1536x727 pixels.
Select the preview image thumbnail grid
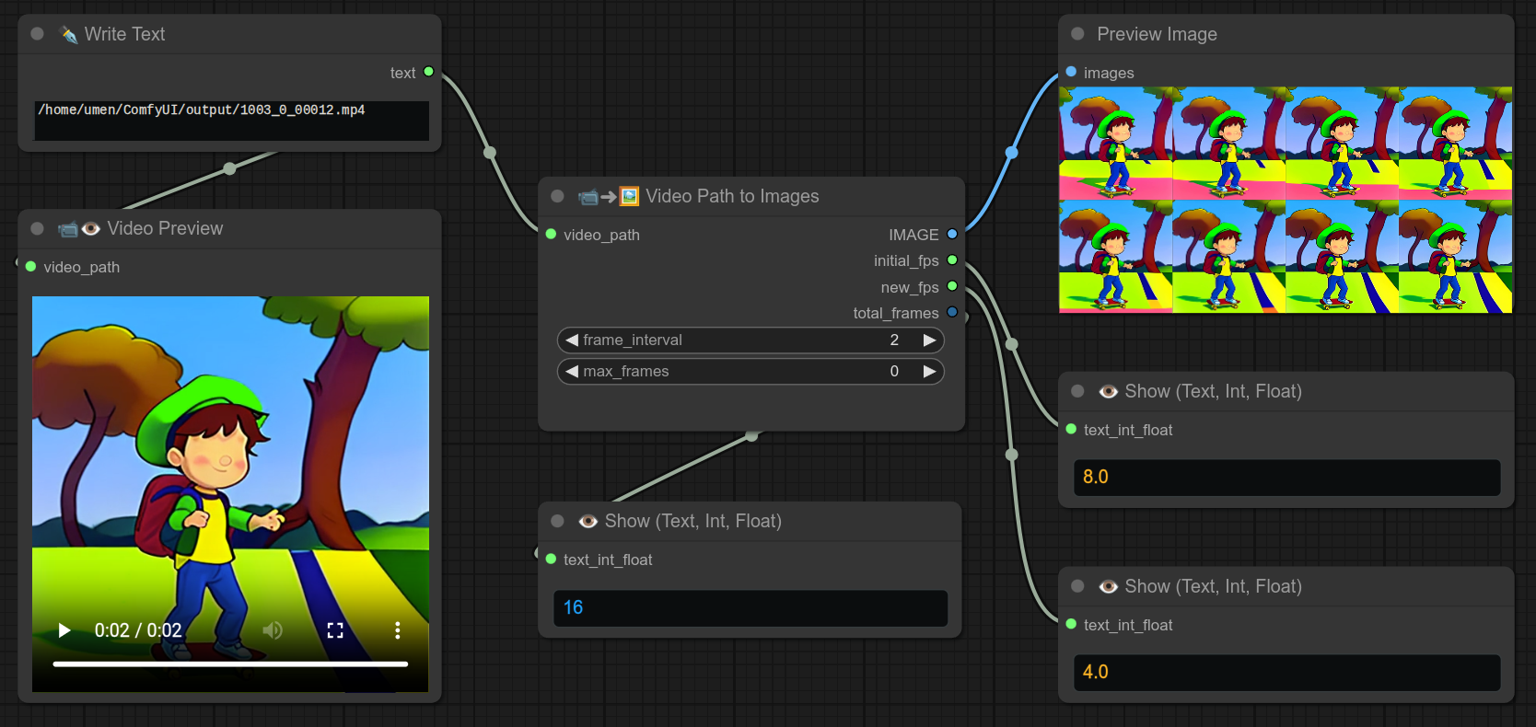coord(1286,200)
